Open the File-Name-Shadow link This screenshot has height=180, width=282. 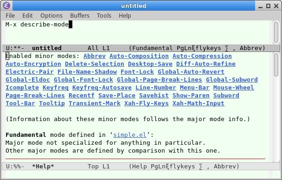point(87,72)
